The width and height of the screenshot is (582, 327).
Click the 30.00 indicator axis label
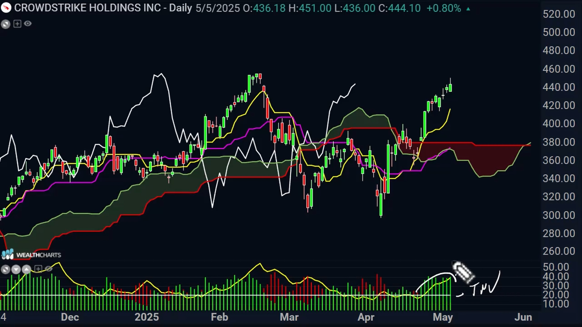tap(556, 286)
